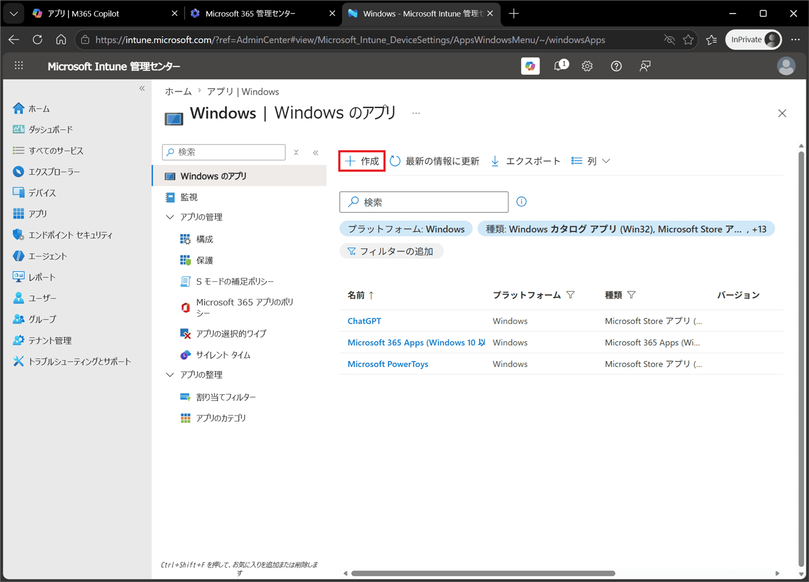
Task: Refresh the browser page
Action: pos(37,39)
